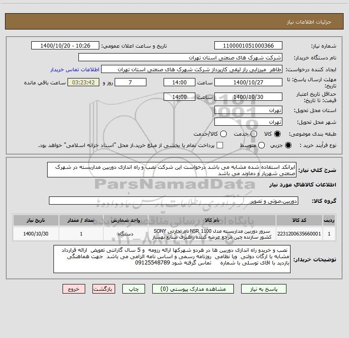Select the کالا radio button

[x=277, y=134]
